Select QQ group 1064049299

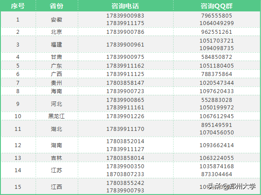pyautogui.click(x=217, y=23)
